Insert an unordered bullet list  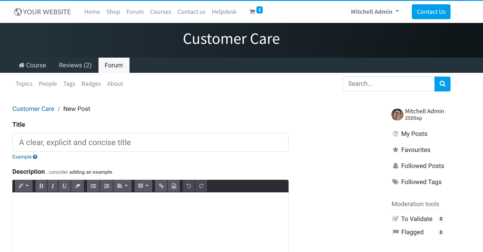tap(93, 186)
